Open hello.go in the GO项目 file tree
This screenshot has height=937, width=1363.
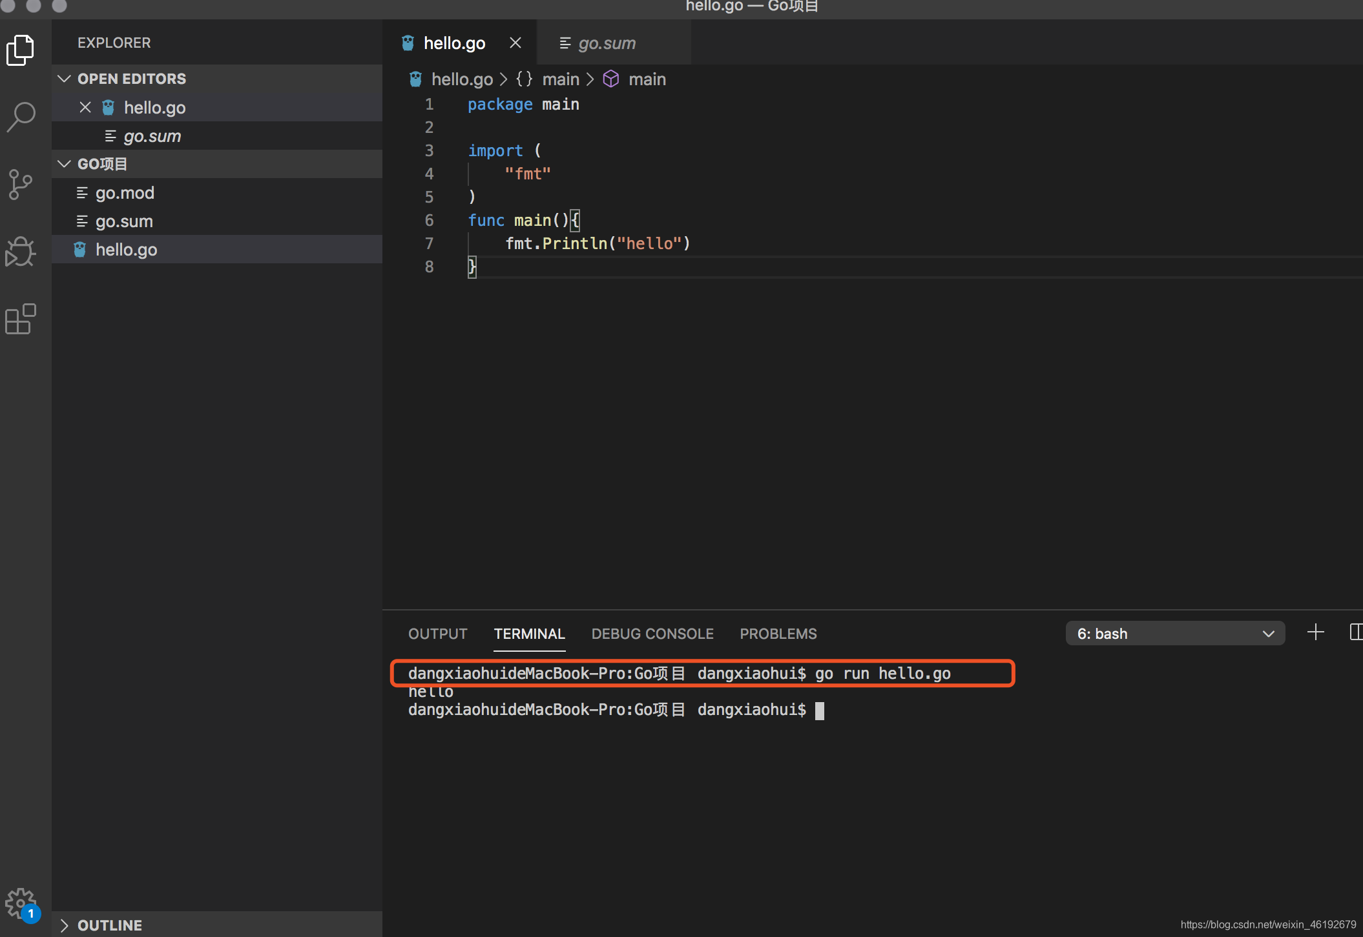pos(216,249)
